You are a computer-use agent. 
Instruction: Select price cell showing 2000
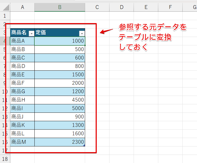tap(60, 83)
